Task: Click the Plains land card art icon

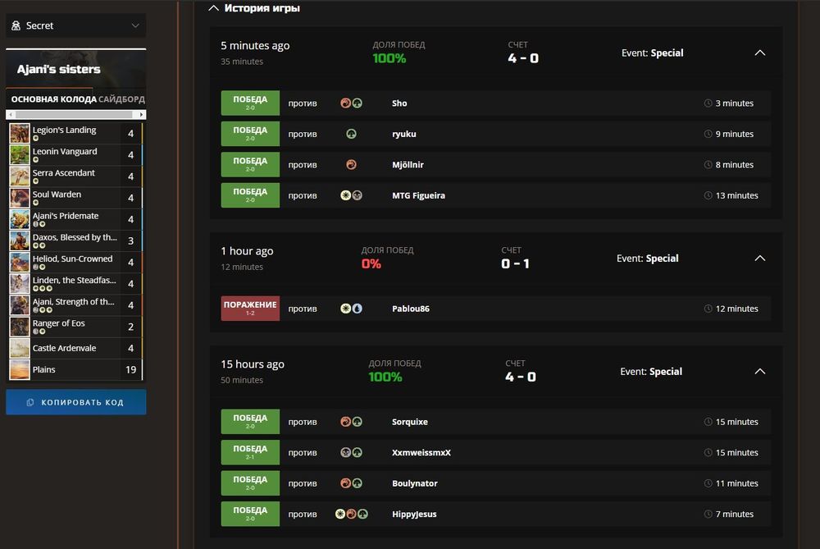Action: point(20,370)
